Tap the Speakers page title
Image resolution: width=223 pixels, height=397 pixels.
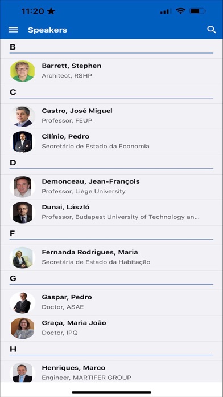tap(47, 30)
